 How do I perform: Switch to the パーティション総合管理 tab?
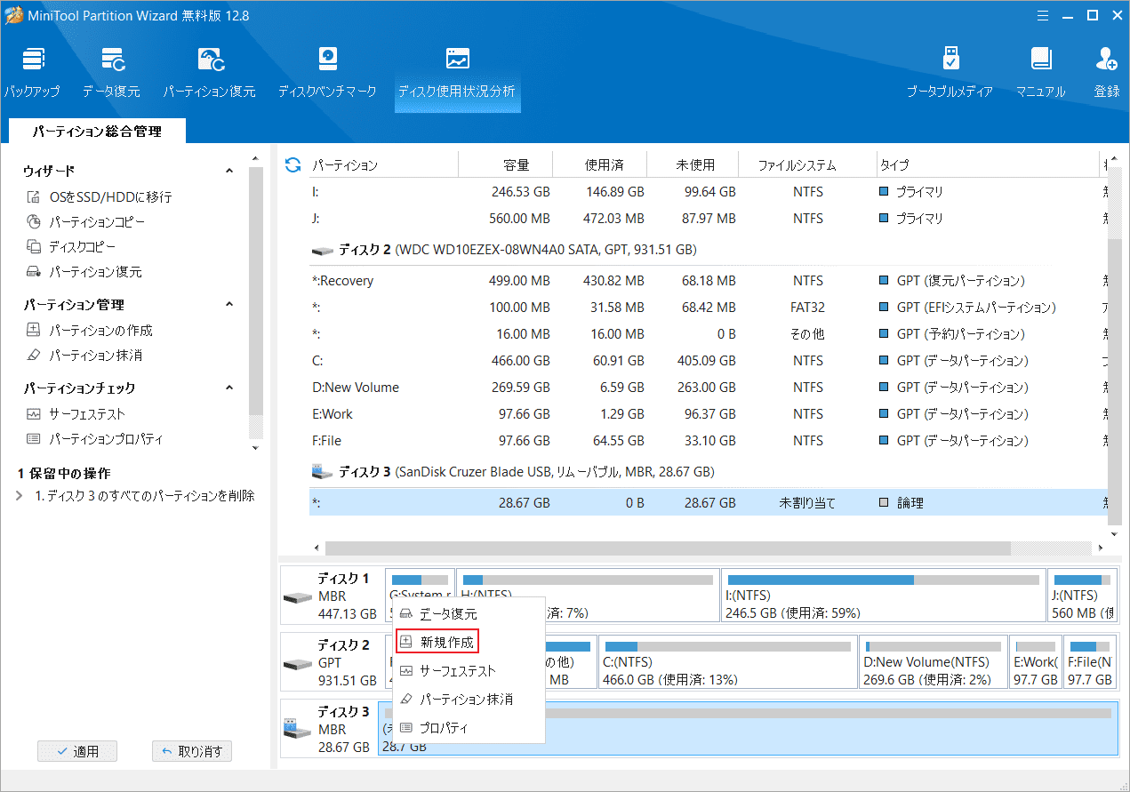96,131
